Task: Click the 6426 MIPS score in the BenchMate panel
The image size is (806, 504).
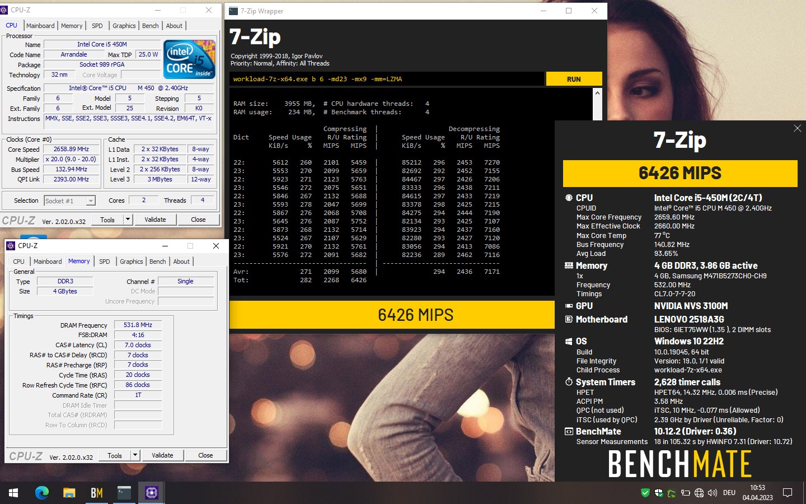Action: (x=680, y=173)
